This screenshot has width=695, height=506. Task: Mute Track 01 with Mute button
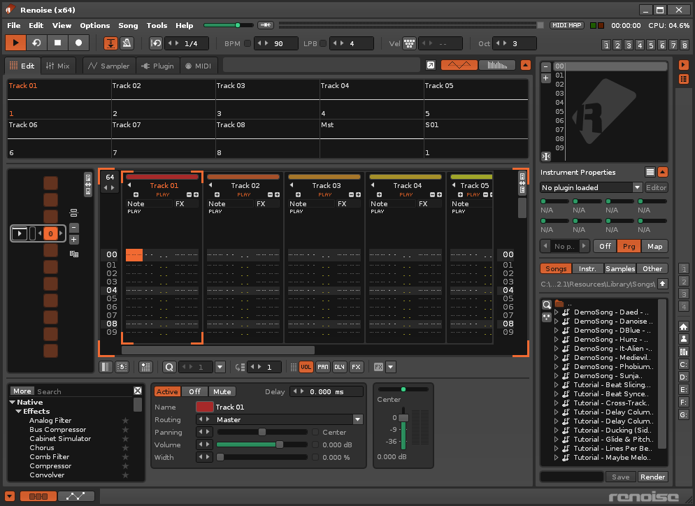(x=222, y=391)
